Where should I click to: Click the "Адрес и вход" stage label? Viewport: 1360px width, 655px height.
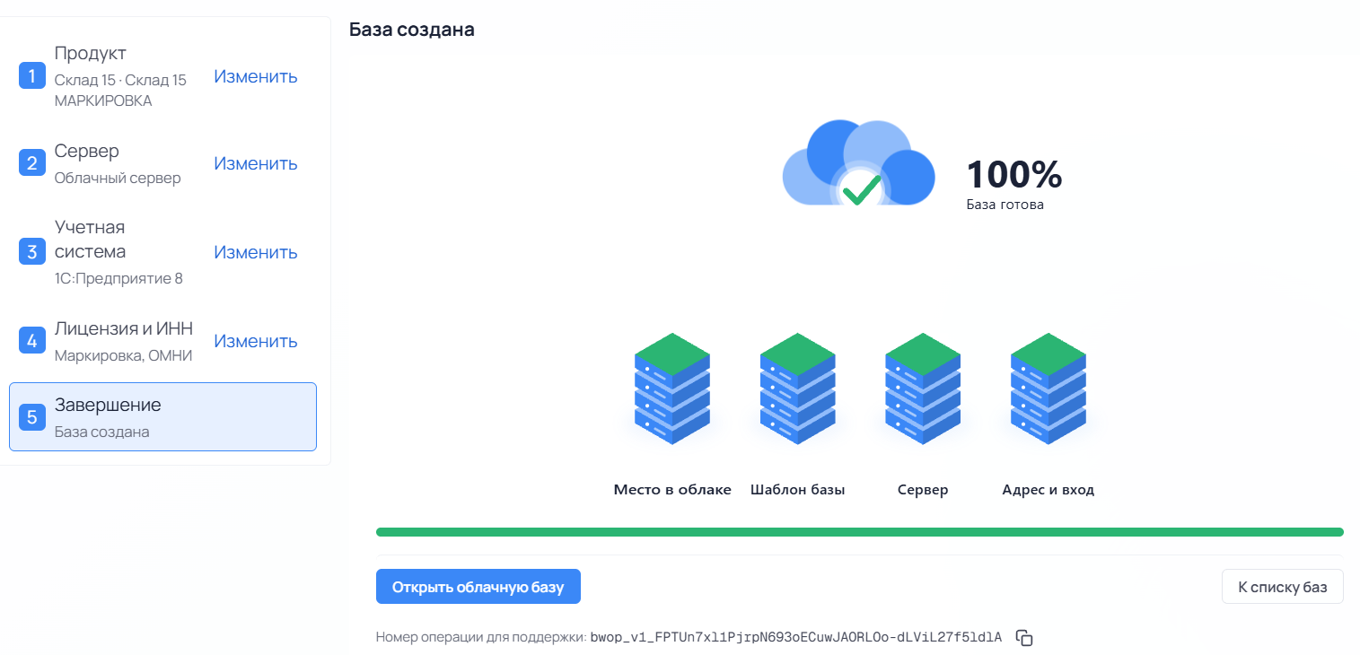pyautogui.click(x=1049, y=490)
